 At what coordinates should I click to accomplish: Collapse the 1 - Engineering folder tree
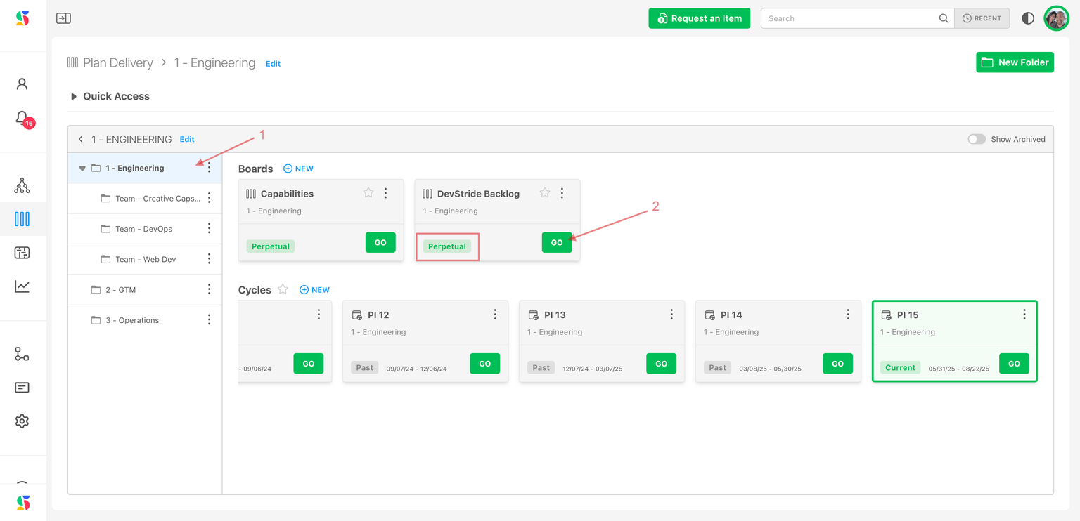coord(82,169)
